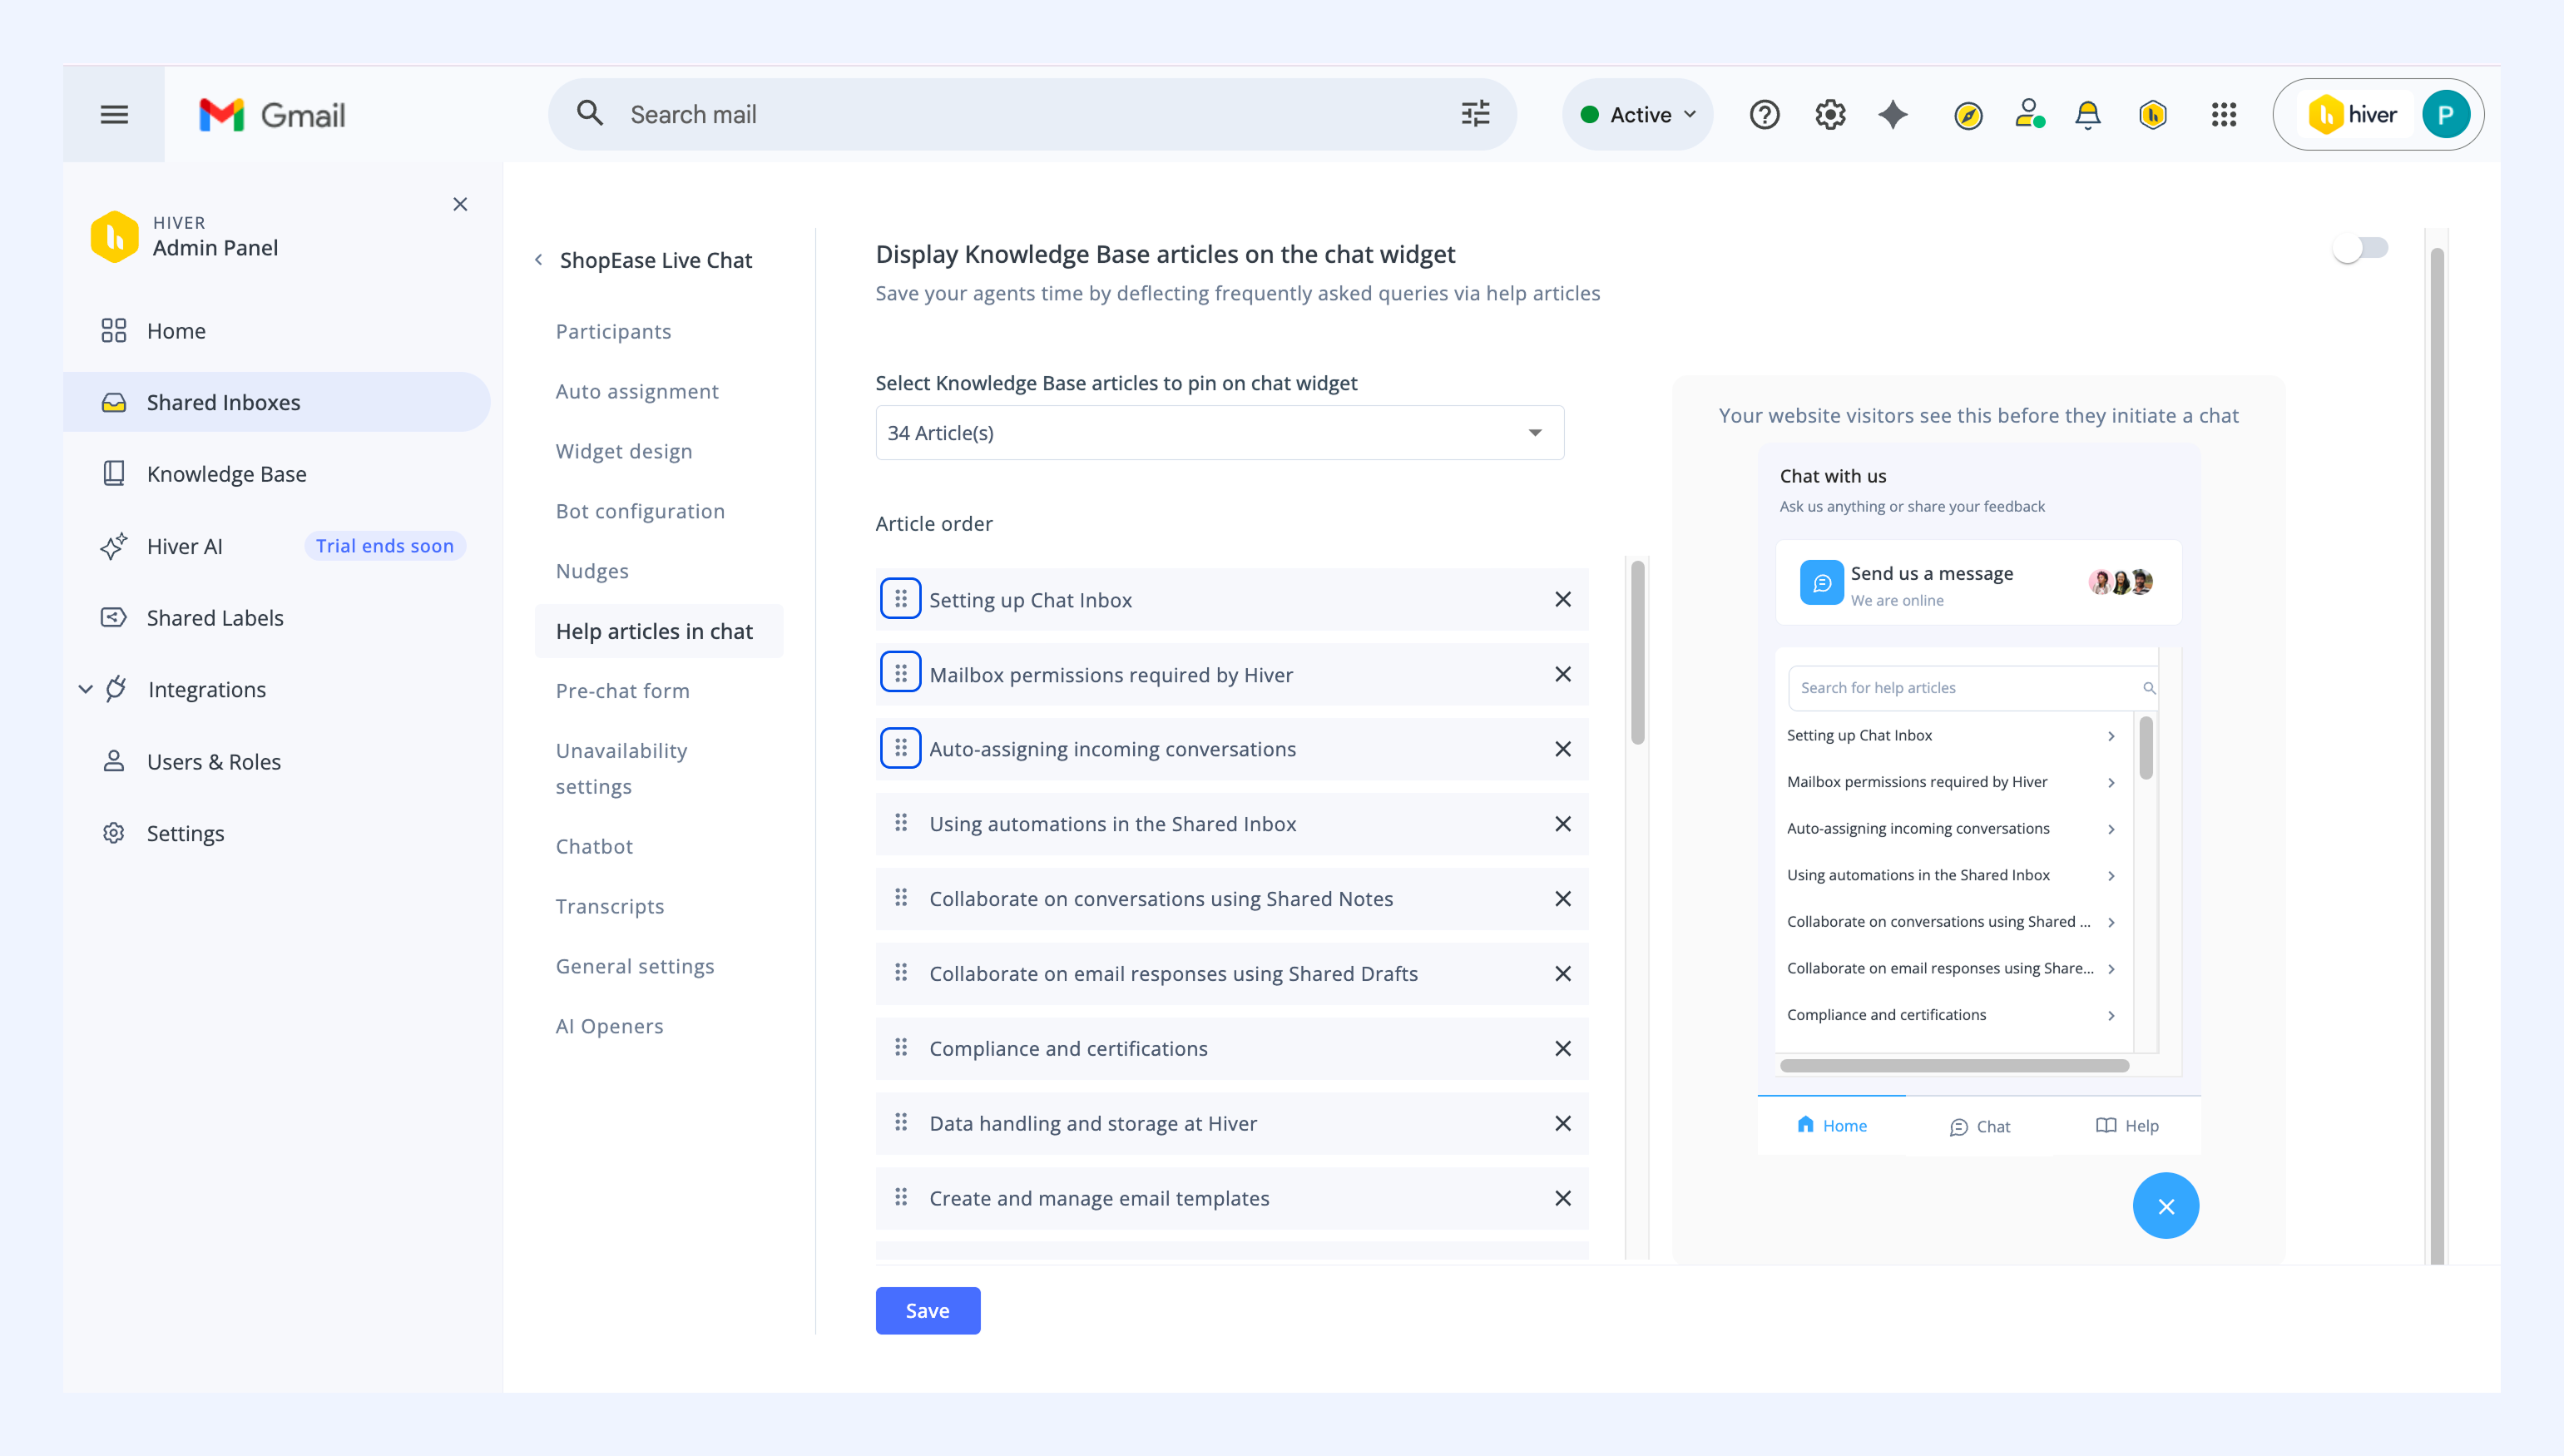Click the article order list scrollbar
This screenshot has width=2564, height=1456.
point(1637,653)
